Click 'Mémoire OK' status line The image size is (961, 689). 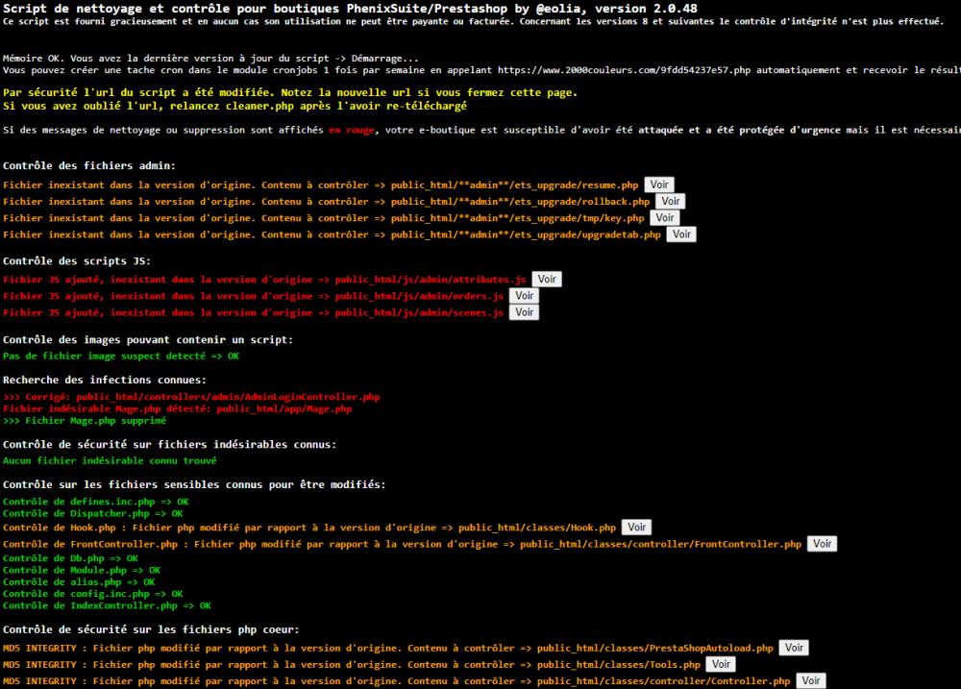210,59
